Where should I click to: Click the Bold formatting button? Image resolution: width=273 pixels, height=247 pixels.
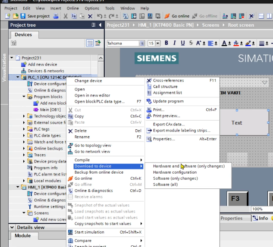[166, 43]
